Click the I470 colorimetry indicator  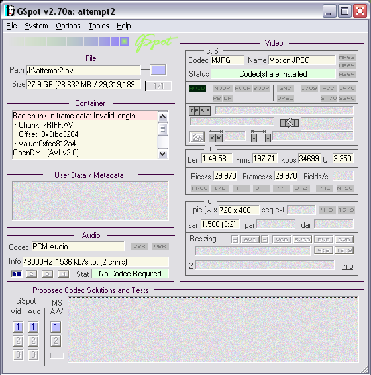tap(346, 88)
